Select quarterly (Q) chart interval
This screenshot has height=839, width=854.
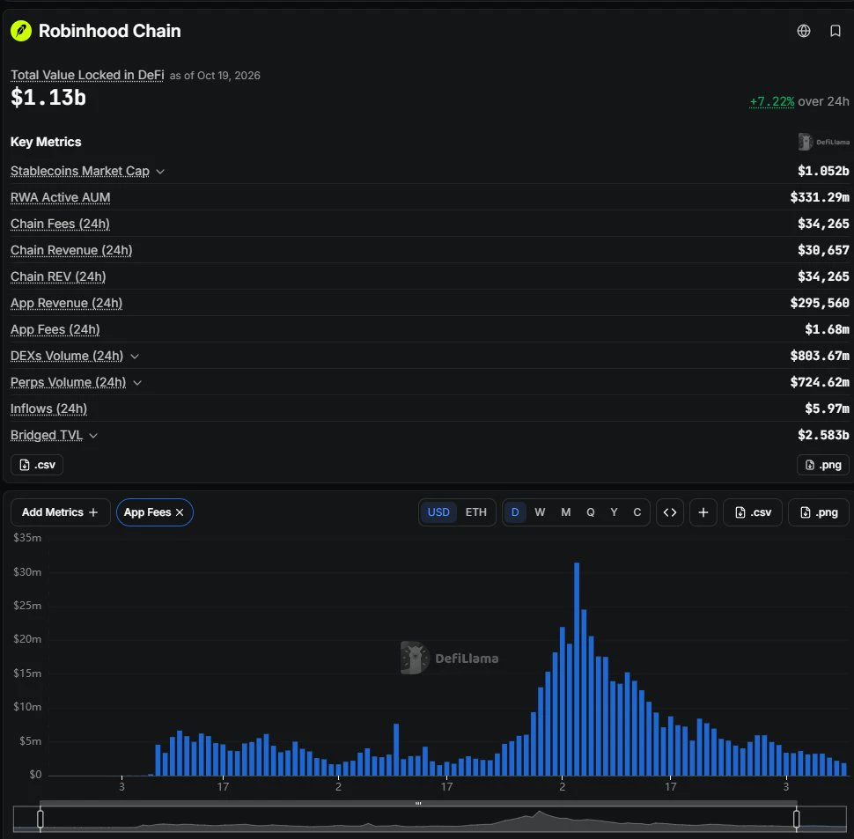coord(591,512)
